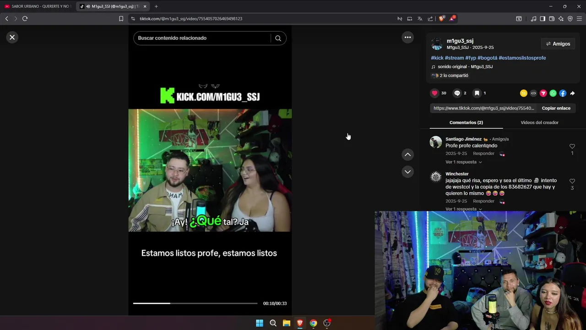Click the Amigos button

point(558,44)
